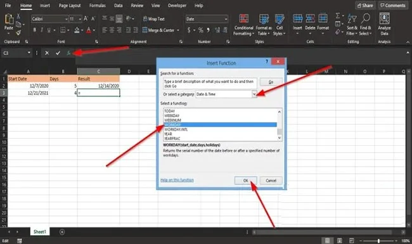Click the Accounting dollar format icon
The image size is (412, 244).
click(189, 30)
